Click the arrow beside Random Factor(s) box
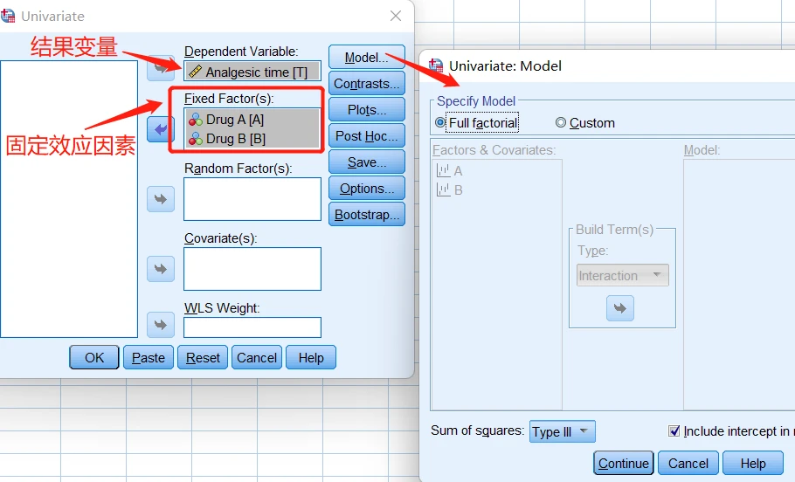The height and width of the screenshot is (482, 795). [x=161, y=199]
